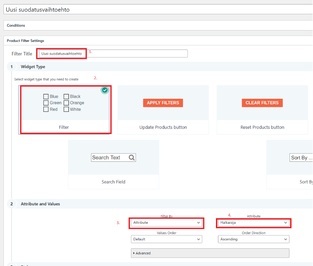Open the Values Order dropdown set to Default
The width and height of the screenshot is (313, 266).
[166, 239]
